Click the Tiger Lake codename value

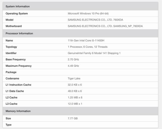(74, 78)
